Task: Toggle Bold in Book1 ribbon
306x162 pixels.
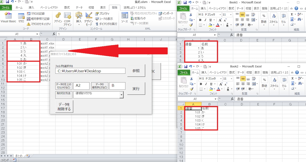Action: coord(200,20)
